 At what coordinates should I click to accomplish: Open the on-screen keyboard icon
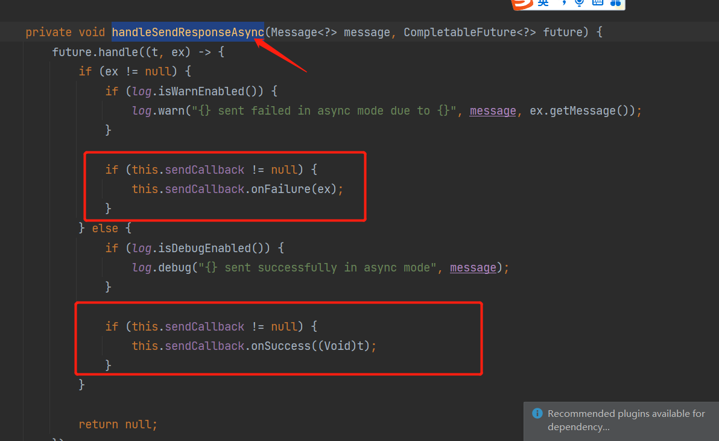coord(596,4)
